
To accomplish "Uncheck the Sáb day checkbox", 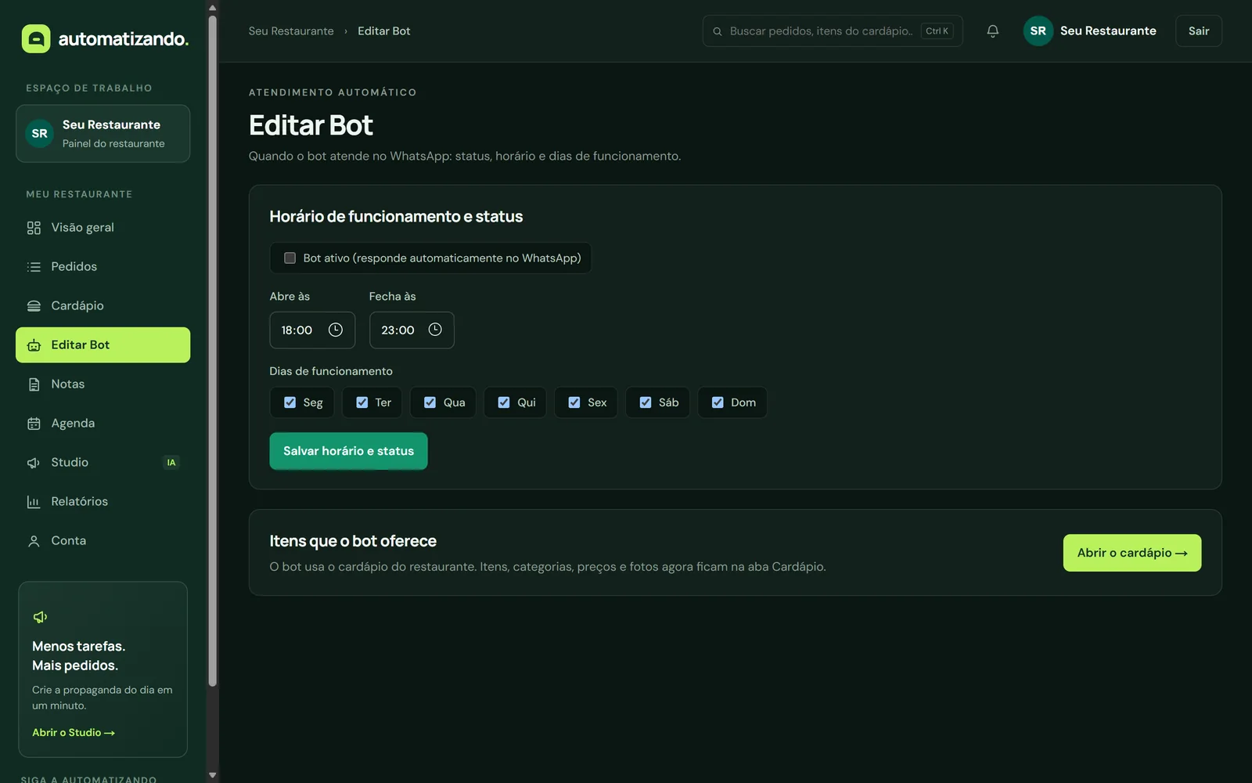I will pos(646,402).
